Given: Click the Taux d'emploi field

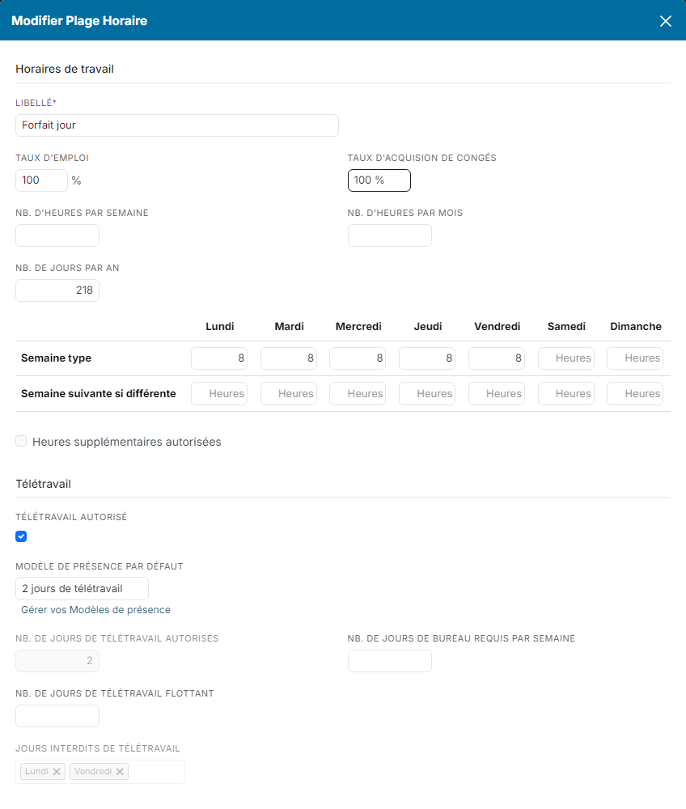Looking at the screenshot, I should pyautogui.click(x=41, y=180).
